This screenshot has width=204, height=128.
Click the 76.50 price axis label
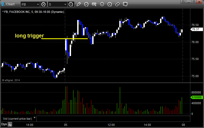click(195, 25)
